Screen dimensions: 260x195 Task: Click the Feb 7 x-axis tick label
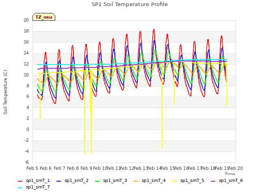[x=59, y=168]
